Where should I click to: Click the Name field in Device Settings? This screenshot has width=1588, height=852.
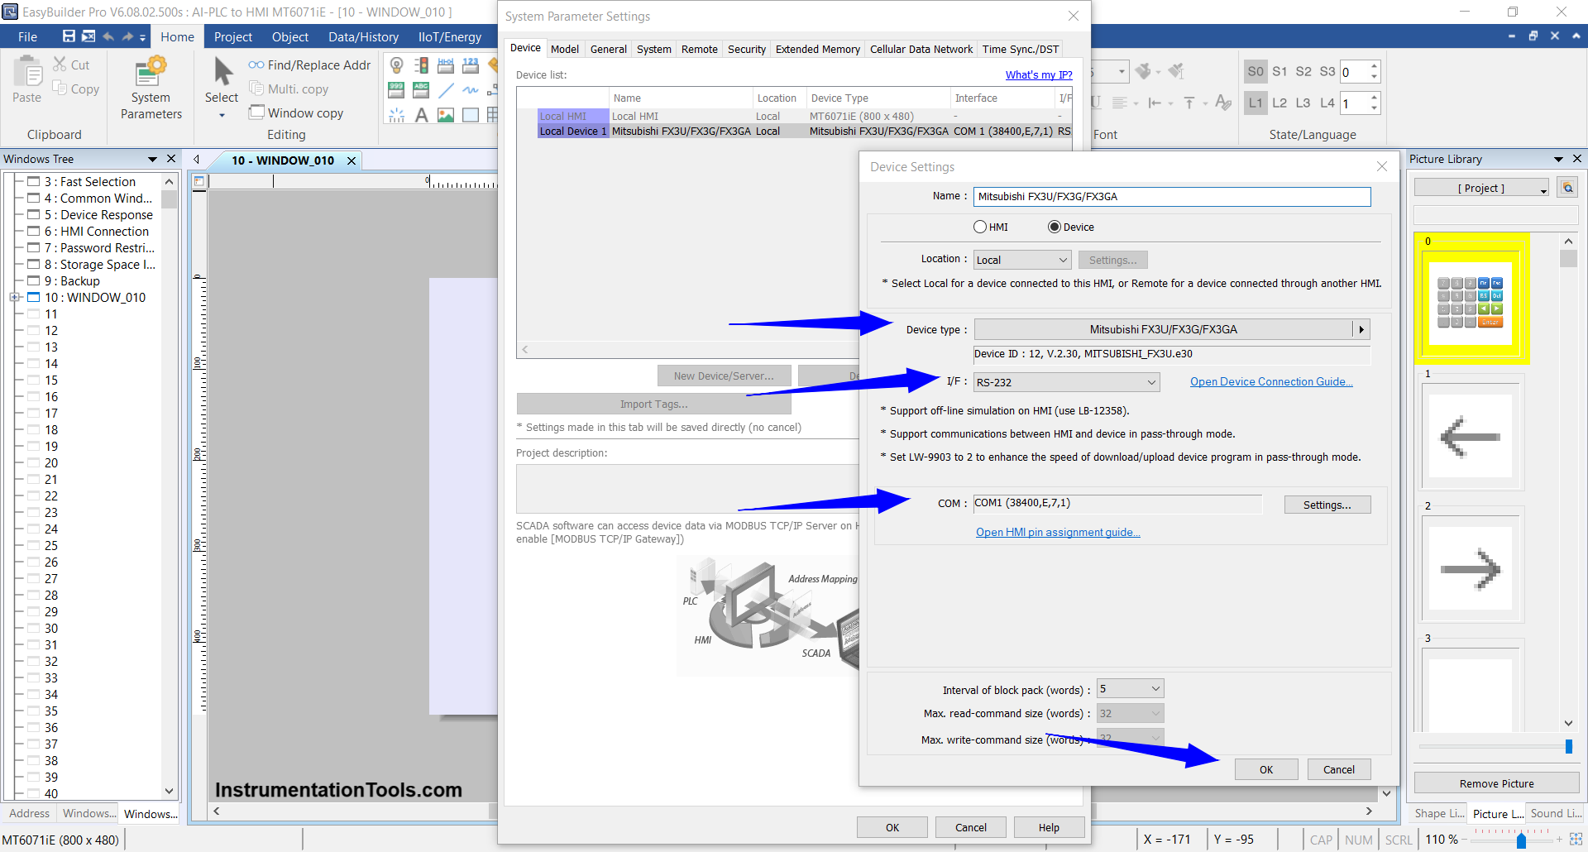coord(1171,196)
